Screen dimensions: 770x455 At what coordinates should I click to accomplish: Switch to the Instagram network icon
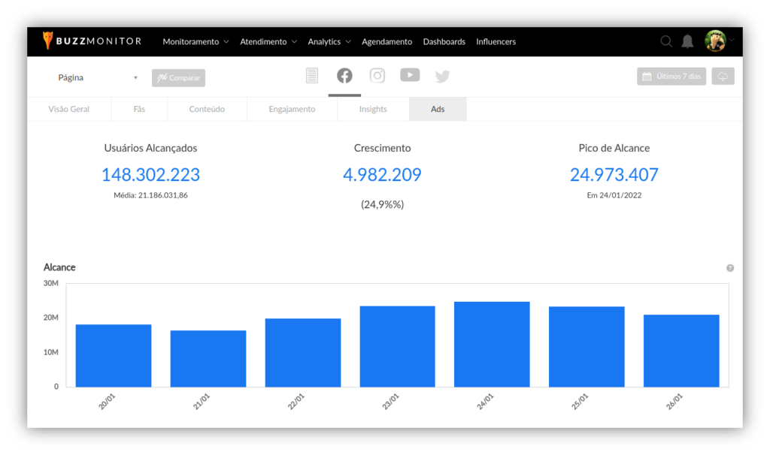tap(377, 76)
